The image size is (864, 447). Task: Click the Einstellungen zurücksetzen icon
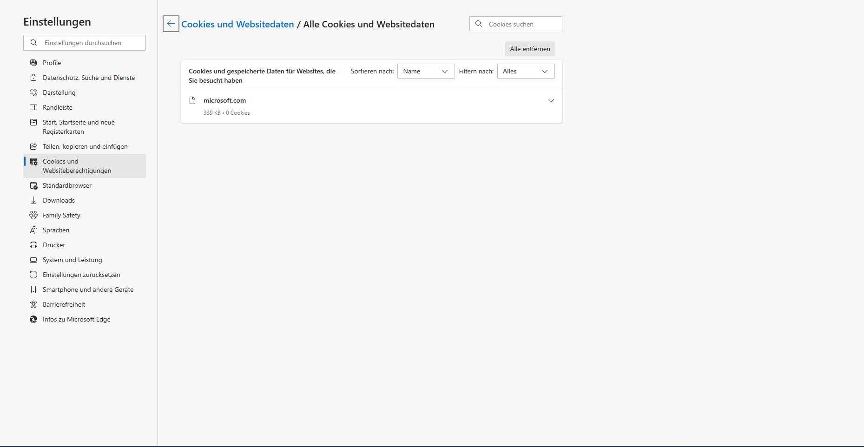[x=33, y=275]
